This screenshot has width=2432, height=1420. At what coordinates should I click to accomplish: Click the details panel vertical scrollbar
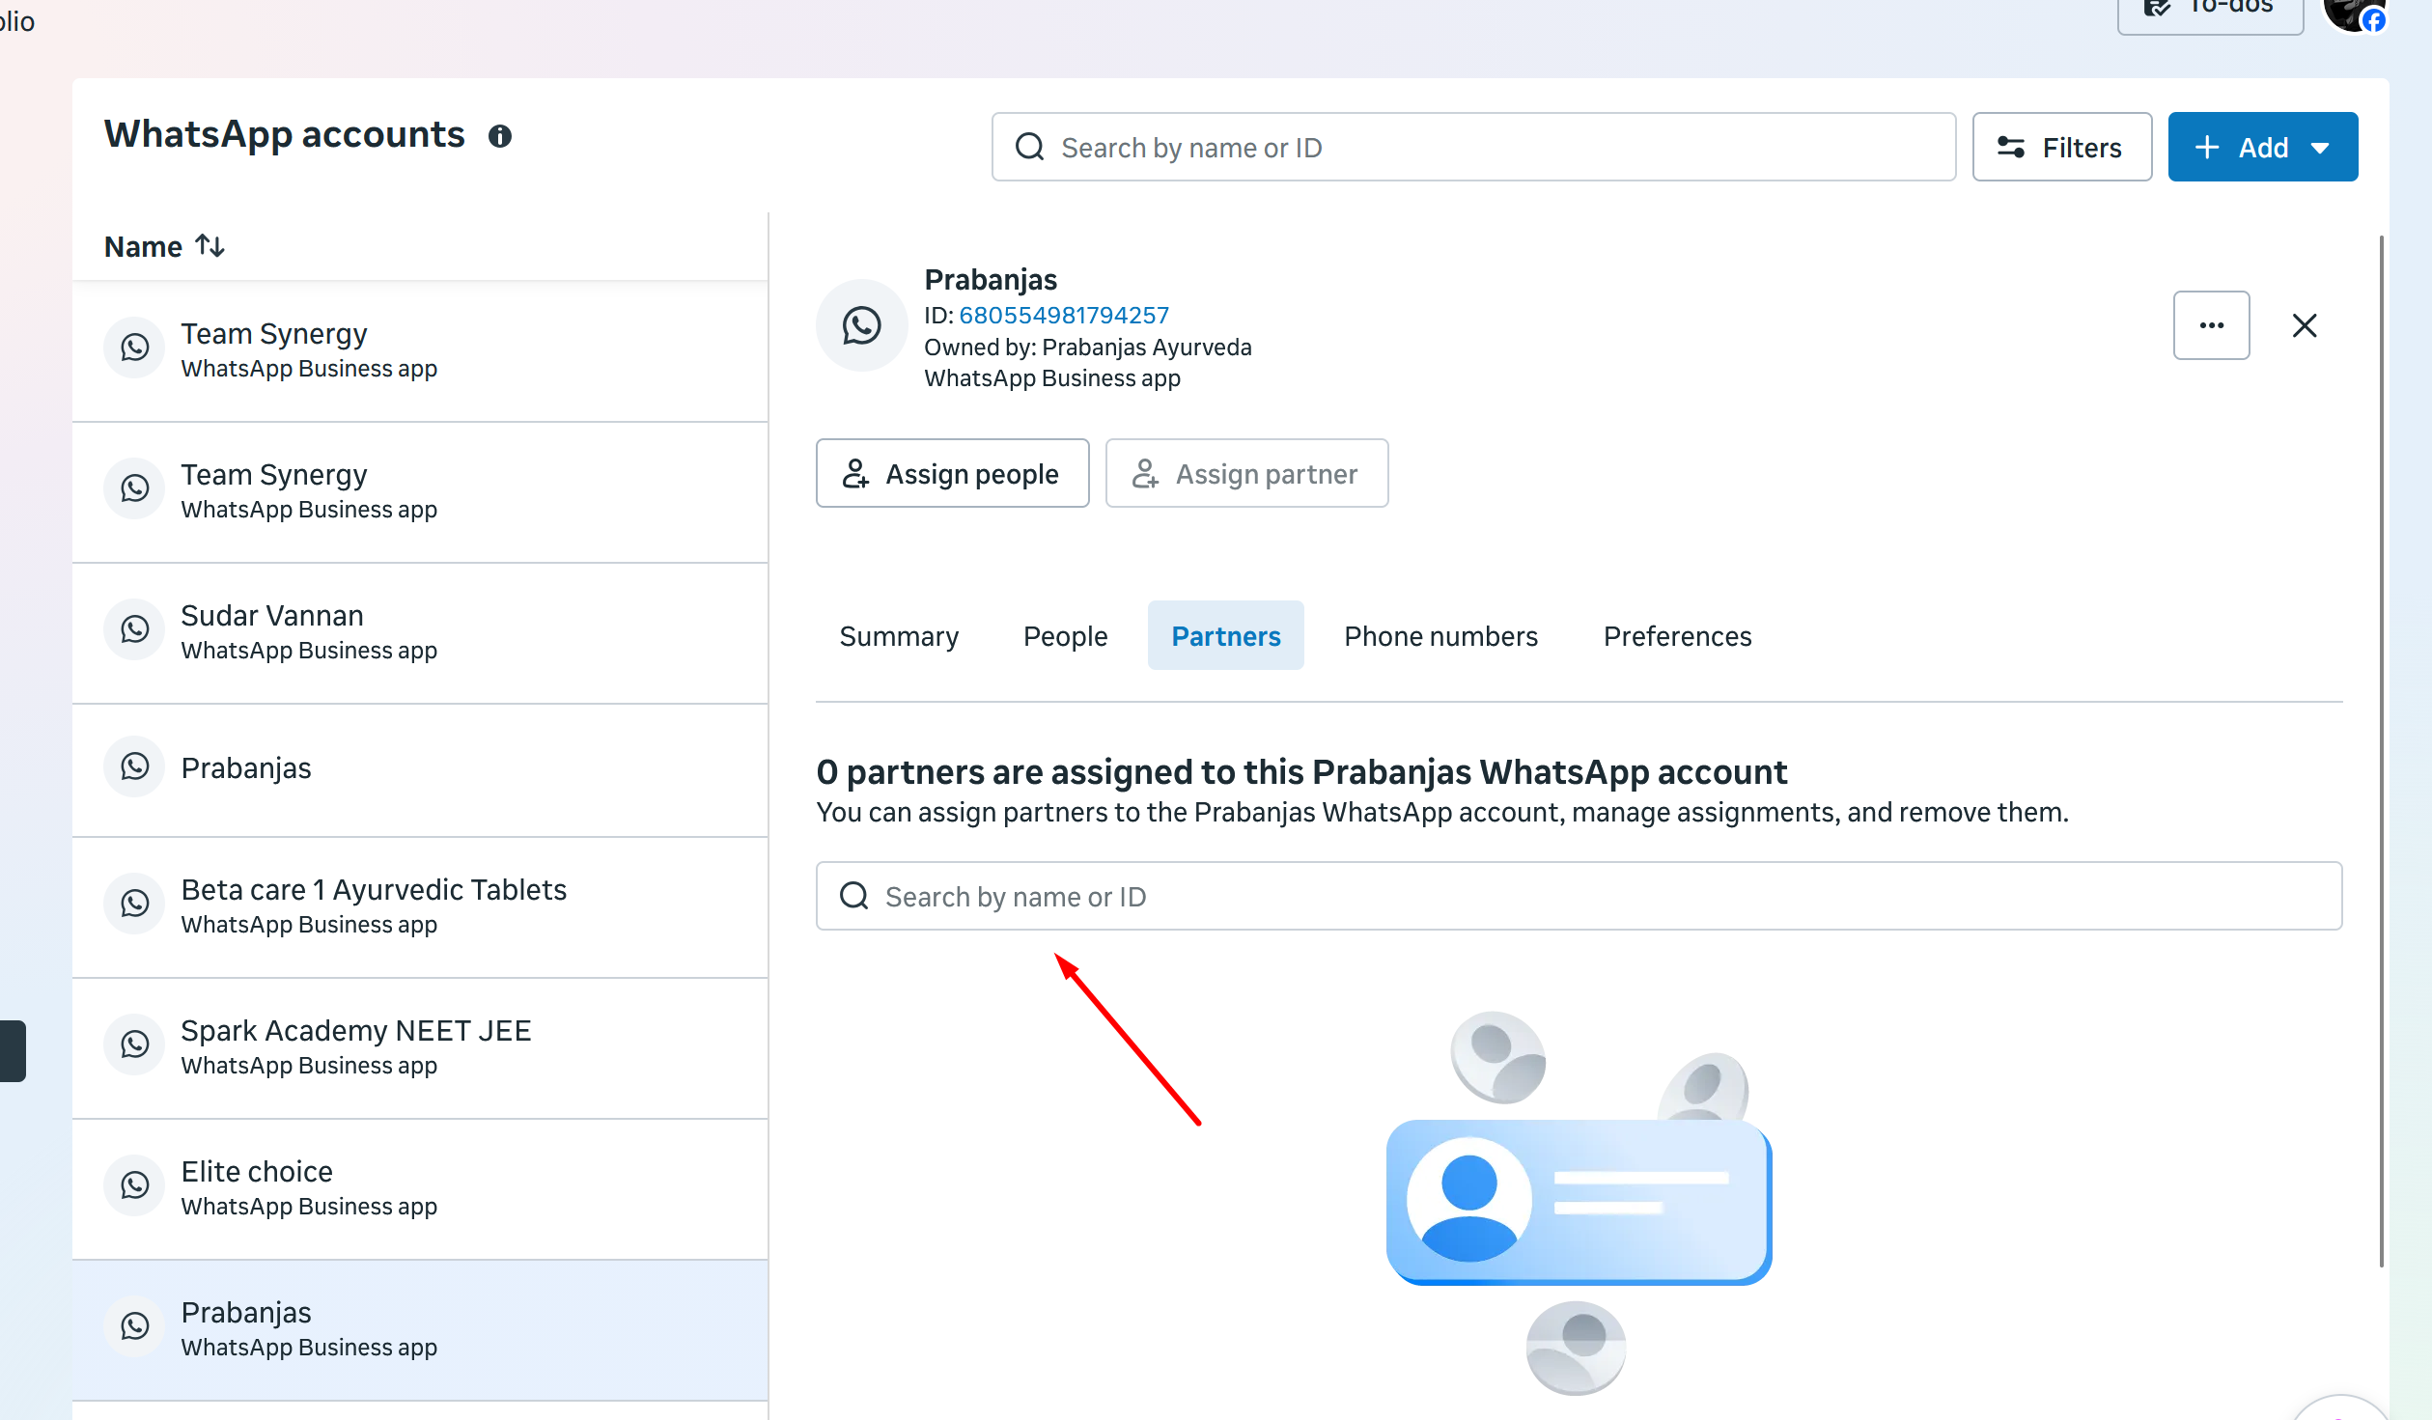2381,750
